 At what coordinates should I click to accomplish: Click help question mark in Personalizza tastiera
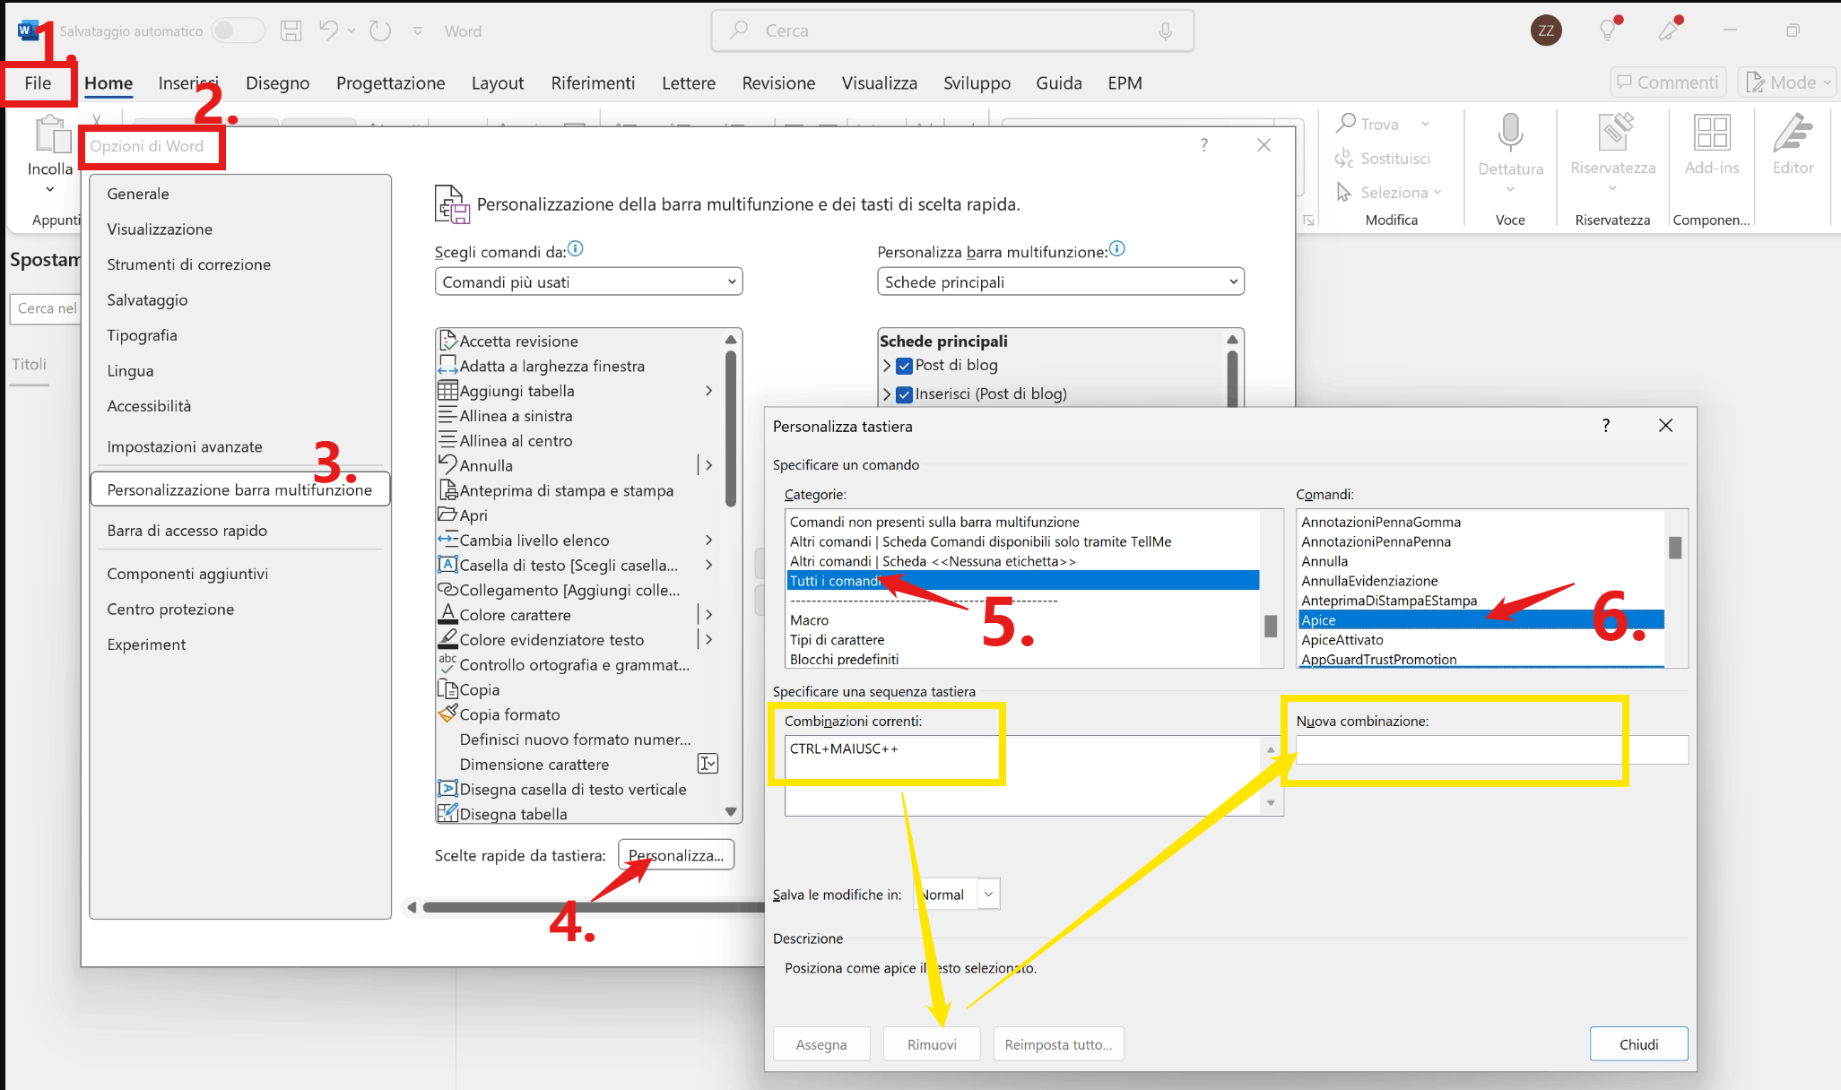[x=1606, y=425]
